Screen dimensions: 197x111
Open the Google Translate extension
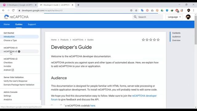pos(142,10)
